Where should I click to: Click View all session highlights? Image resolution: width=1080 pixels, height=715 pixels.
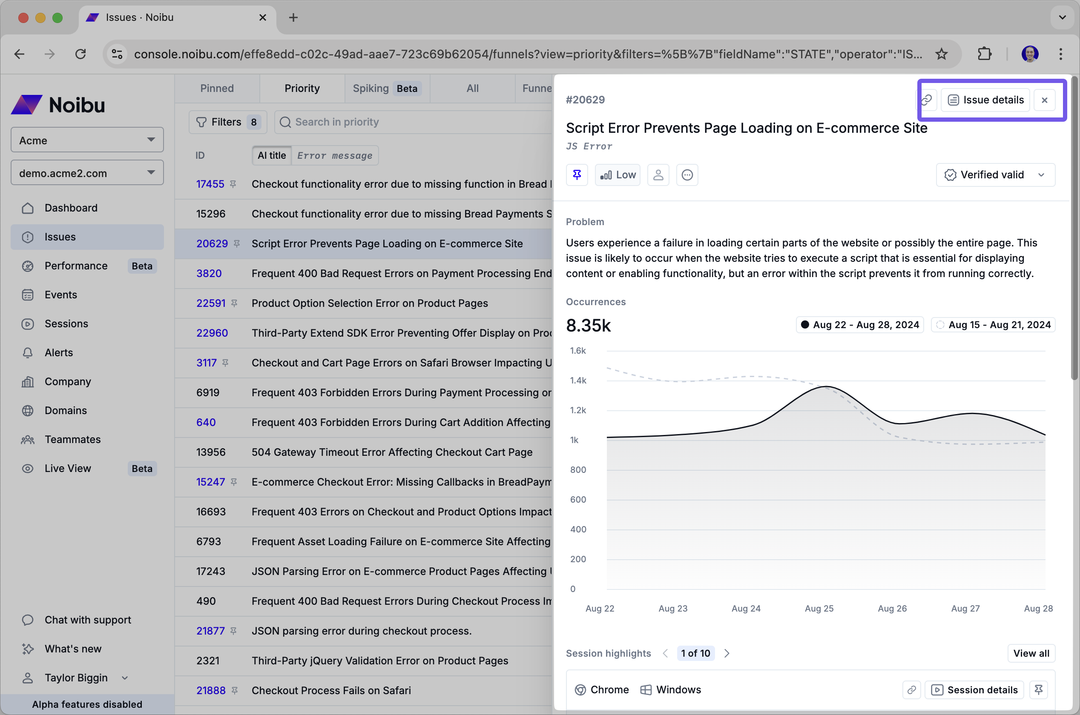(x=1031, y=653)
